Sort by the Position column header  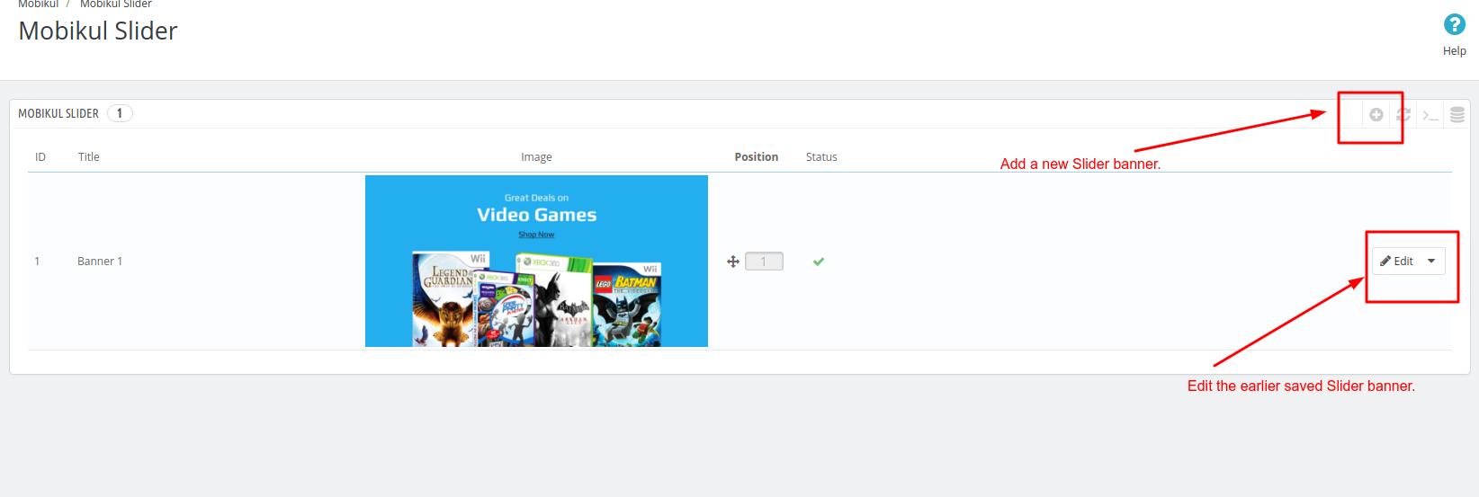pos(756,156)
